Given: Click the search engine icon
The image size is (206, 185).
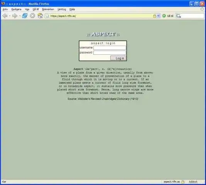Looking at the screenshot, I should 178,16.
